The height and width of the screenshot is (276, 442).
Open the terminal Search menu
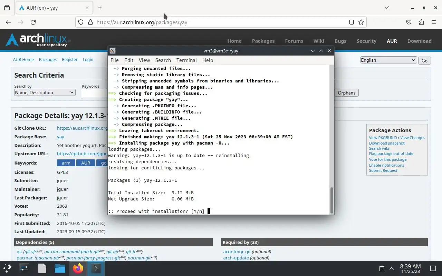pyautogui.click(x=163, y=60)
